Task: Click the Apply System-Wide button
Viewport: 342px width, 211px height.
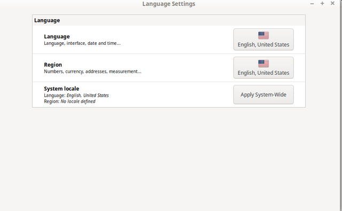Action: coord(263,95)
